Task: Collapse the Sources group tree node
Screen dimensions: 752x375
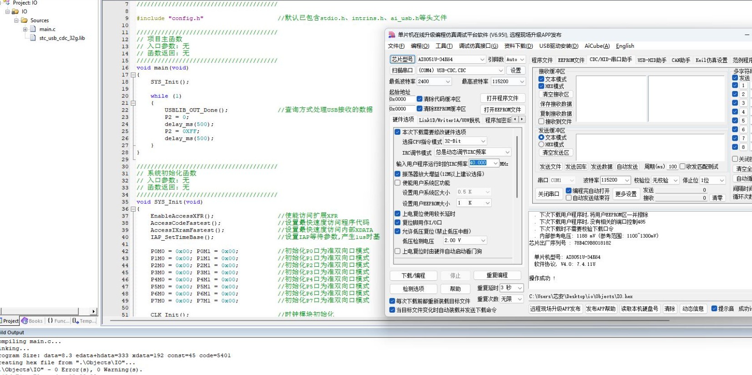Action: [x=16, y=20]
